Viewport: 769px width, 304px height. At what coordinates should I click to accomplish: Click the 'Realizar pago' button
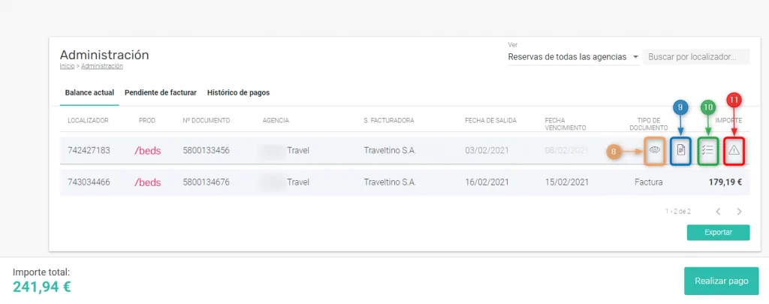click(721, 281)
